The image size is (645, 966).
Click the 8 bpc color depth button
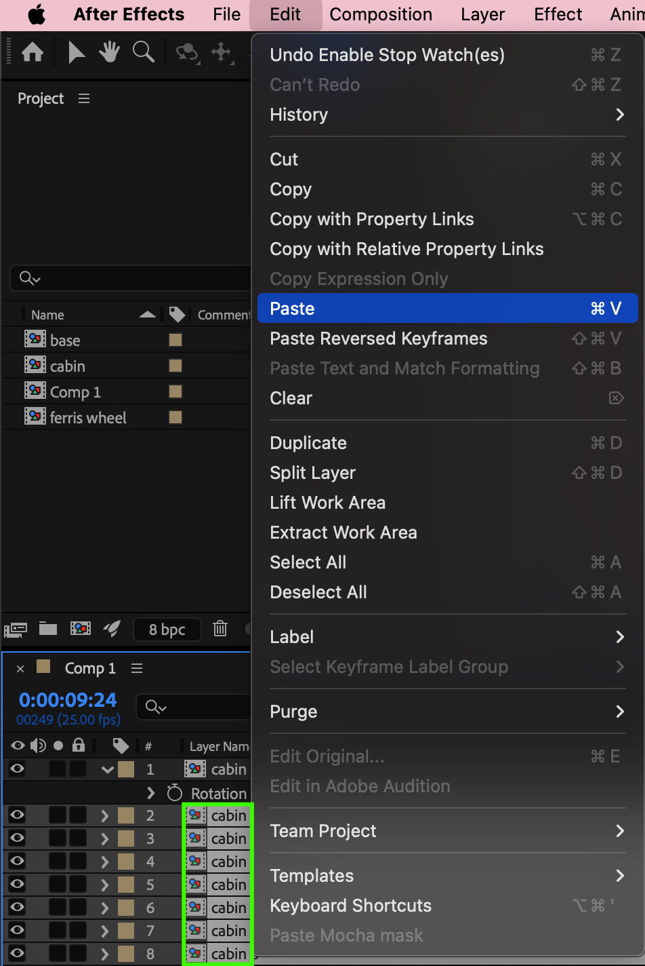[x=167, y=630]
